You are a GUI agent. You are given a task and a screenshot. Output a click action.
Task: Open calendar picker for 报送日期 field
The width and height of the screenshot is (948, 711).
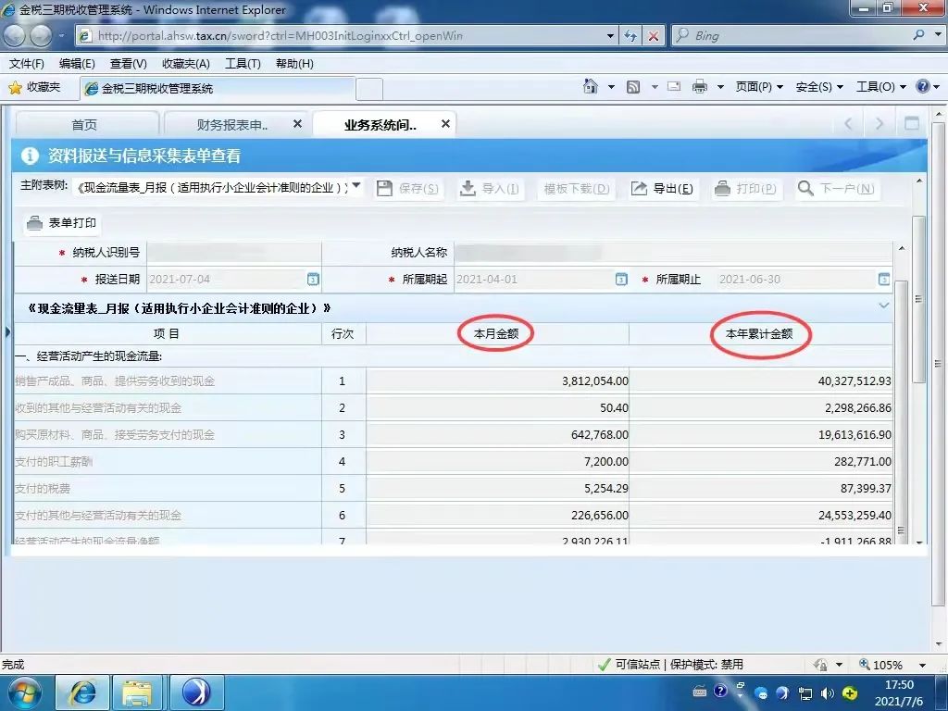coord(313,280)
